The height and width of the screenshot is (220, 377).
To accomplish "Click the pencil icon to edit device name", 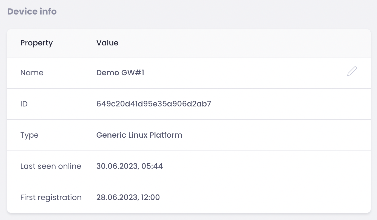I will click(x=352, y=71).
